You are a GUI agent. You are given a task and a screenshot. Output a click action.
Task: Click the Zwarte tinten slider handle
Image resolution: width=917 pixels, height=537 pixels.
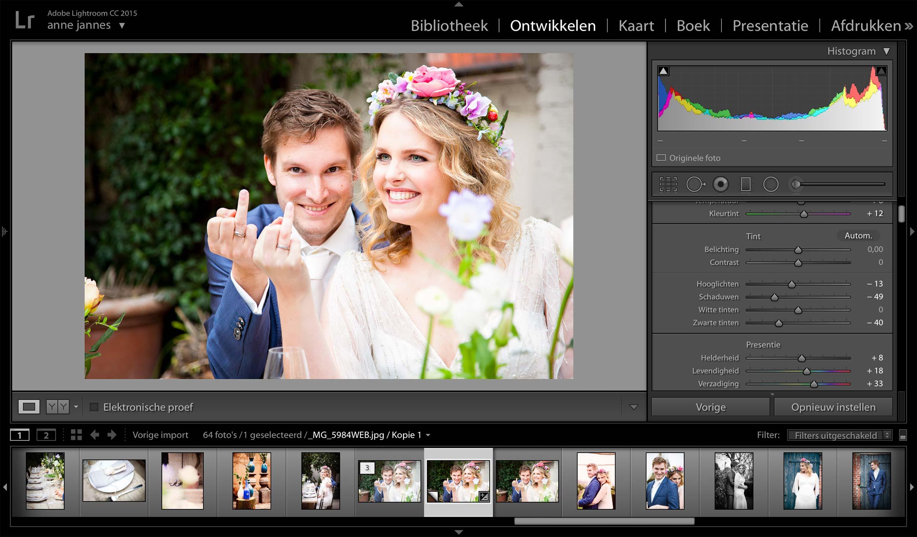pos(778,323)
